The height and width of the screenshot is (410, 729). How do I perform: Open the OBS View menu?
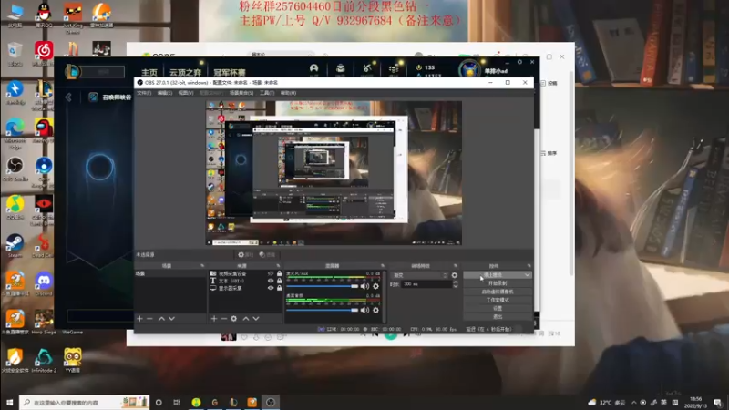[186, 93]
